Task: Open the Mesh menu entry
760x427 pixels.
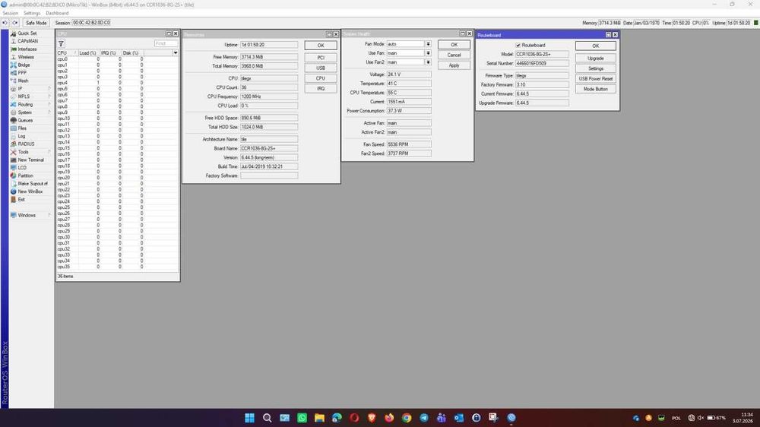Action: click(23, 81)
